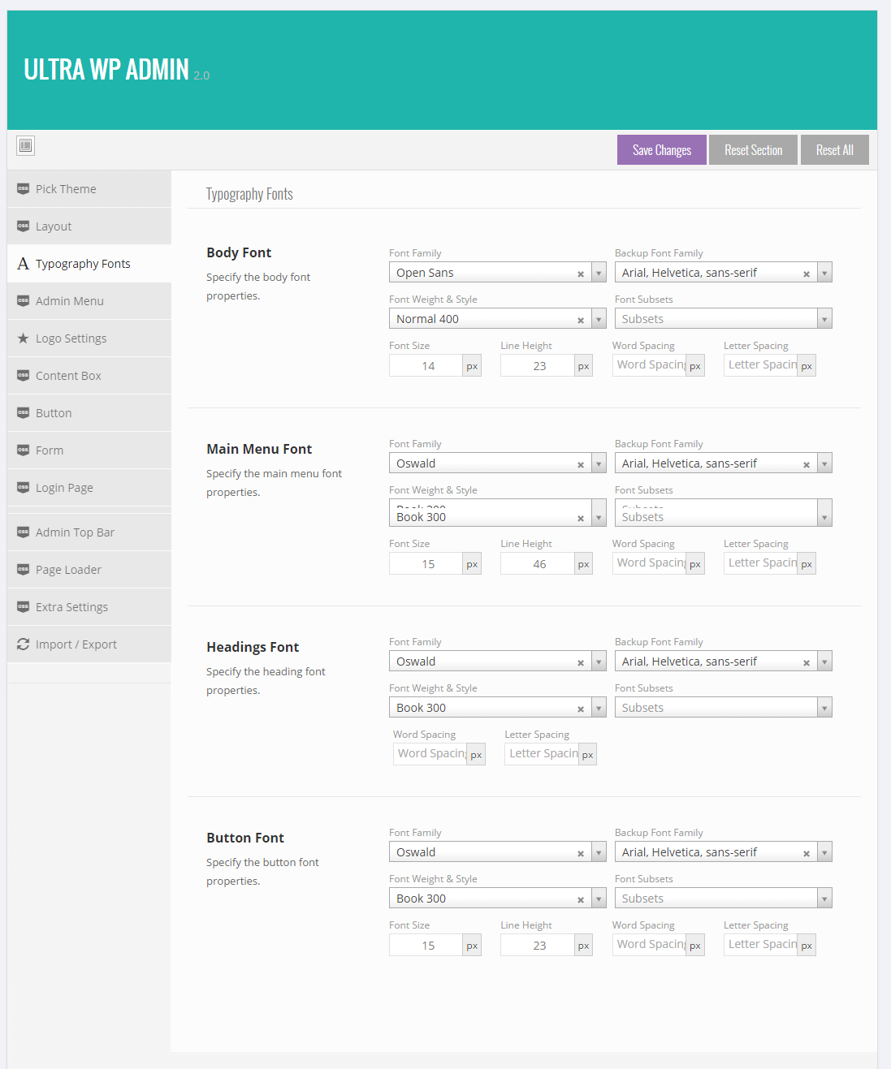This screenshot has height=1069, width=891.
Task: Clear Main Menu backup font family
Action: click(807, 464)
